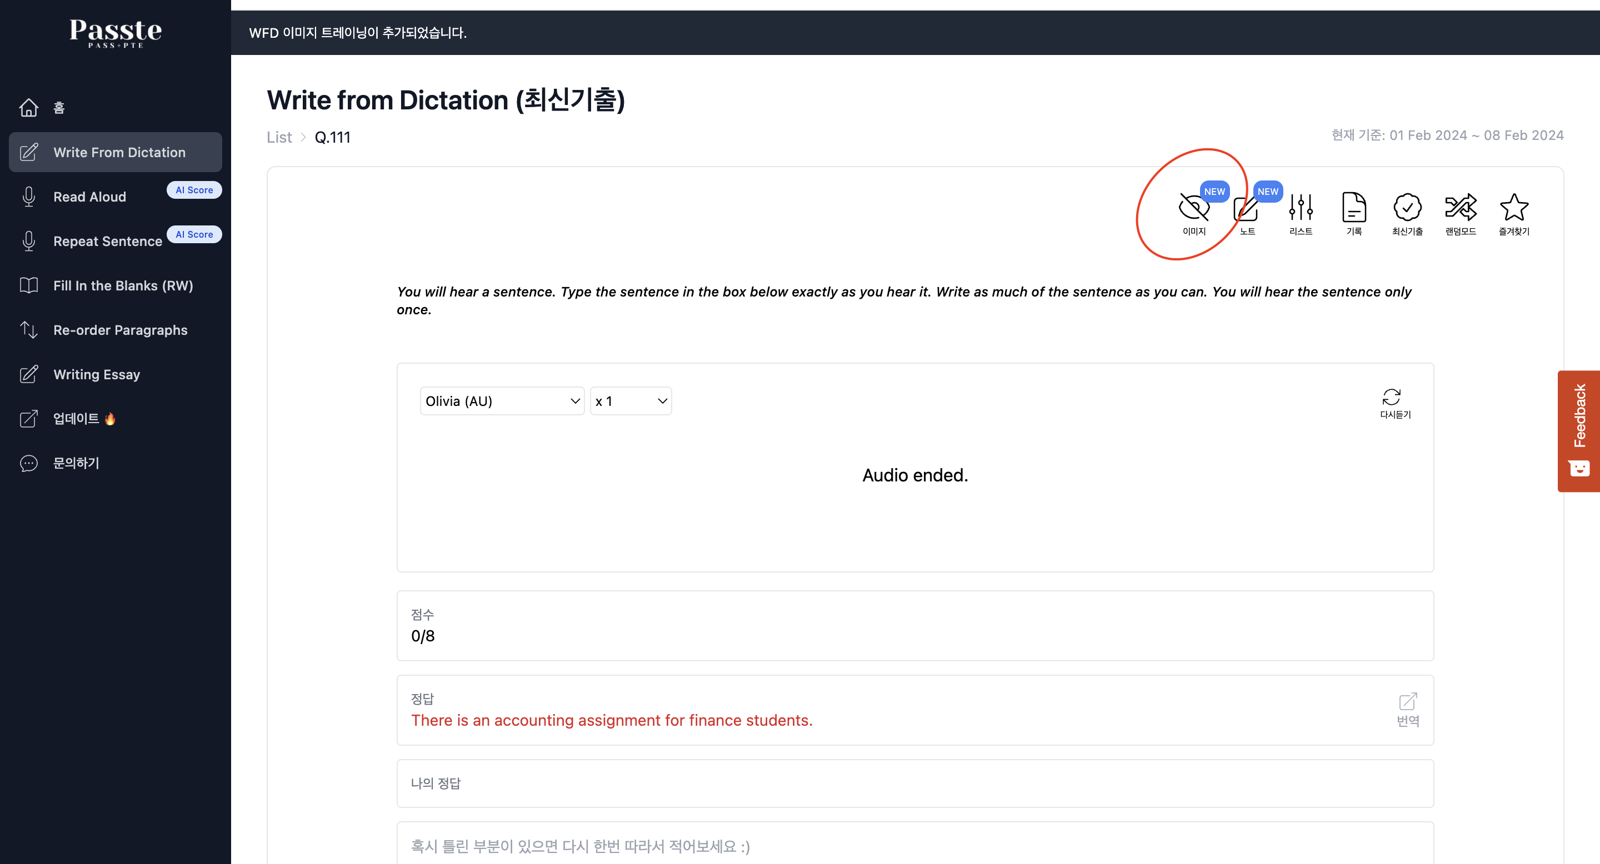The height and width of the screenshot is (864, 1600).
Task: Click the 업데이트 external link icon
Action: 28,419
